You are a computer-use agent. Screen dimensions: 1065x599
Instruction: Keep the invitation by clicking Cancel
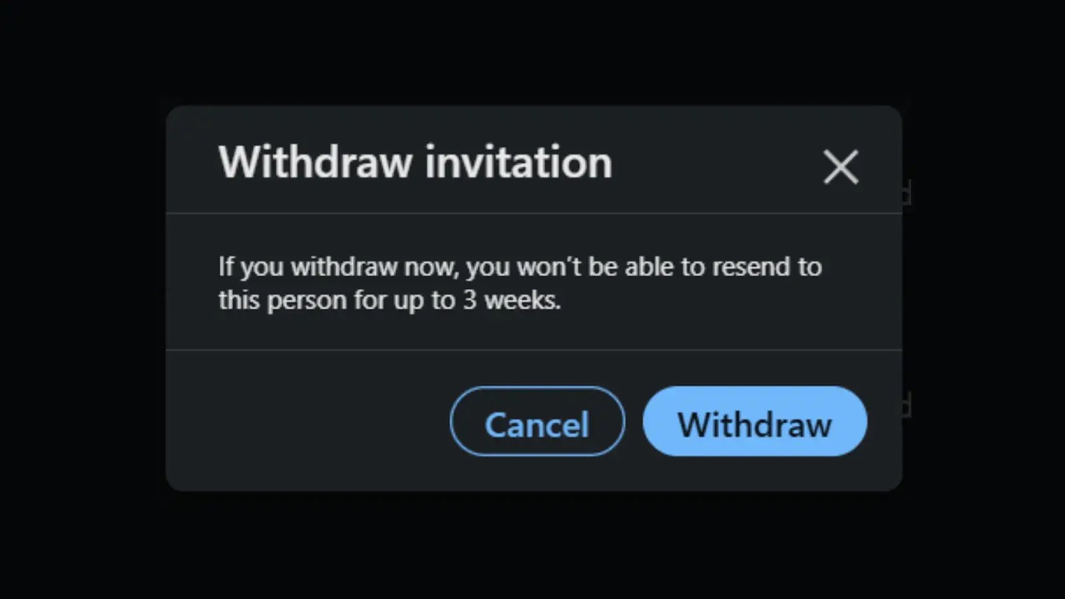[537, 421]
